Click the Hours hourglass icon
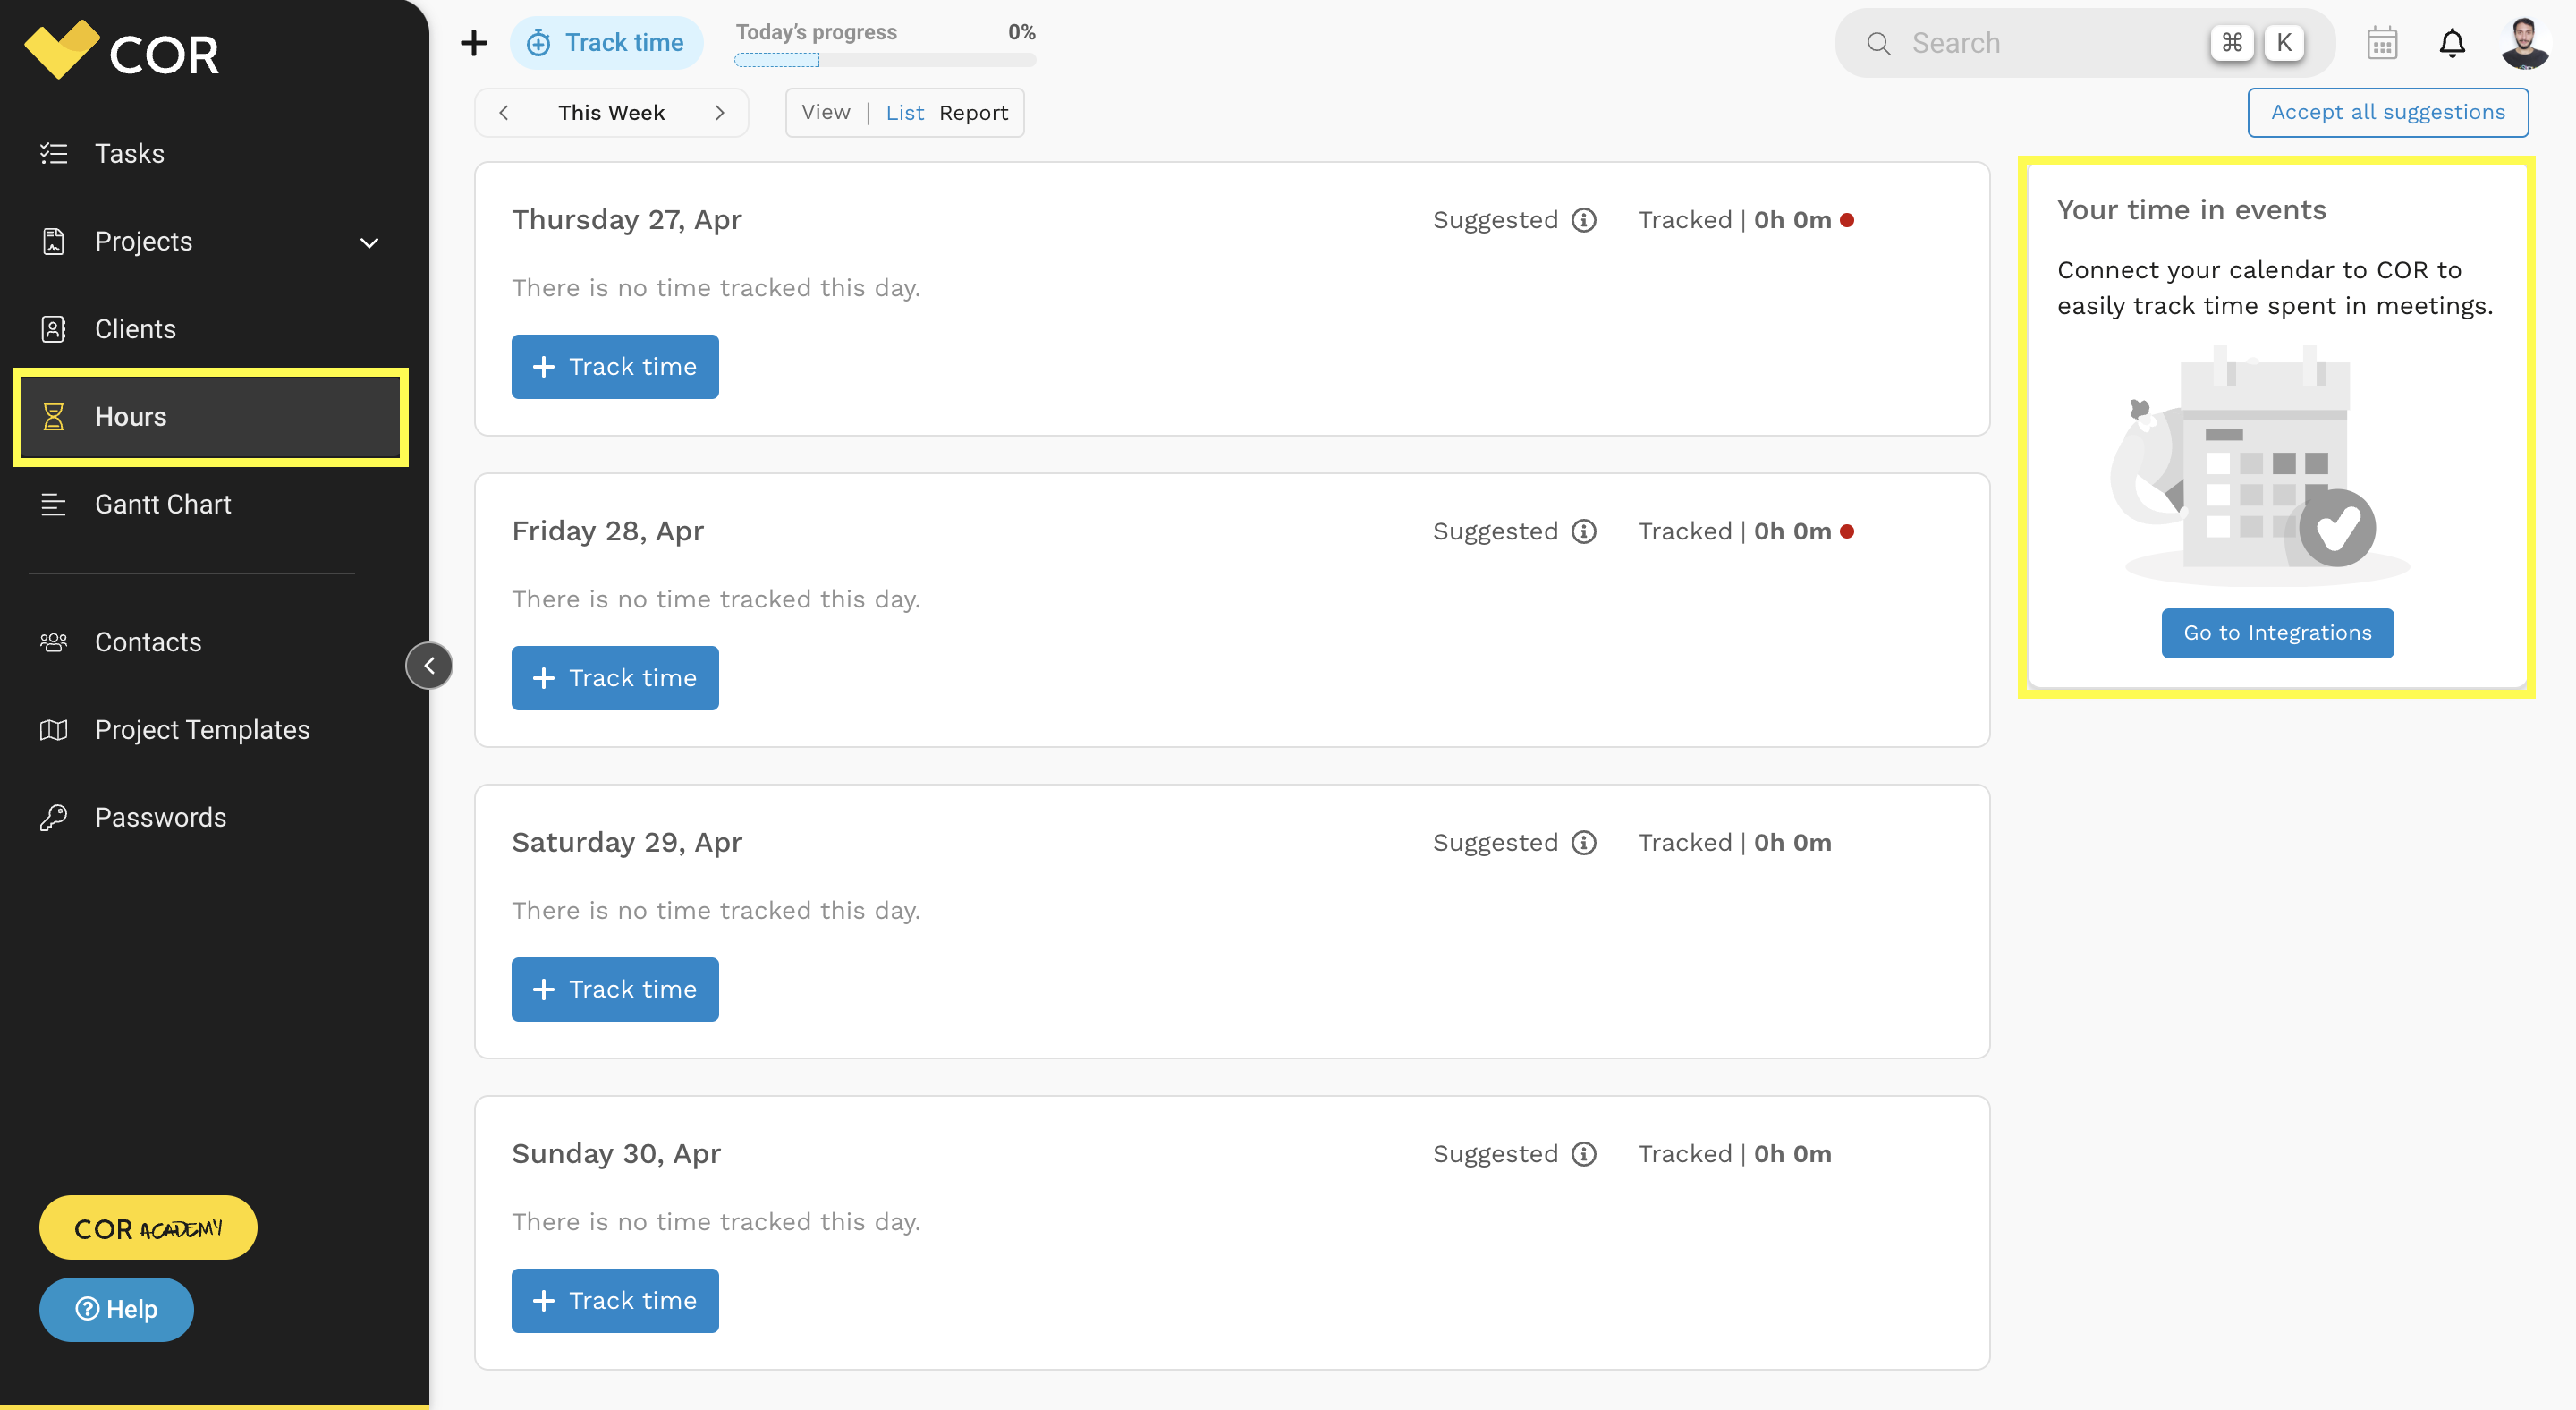This screenshot has height=1410, width=2576. click(x=53, y=416)
